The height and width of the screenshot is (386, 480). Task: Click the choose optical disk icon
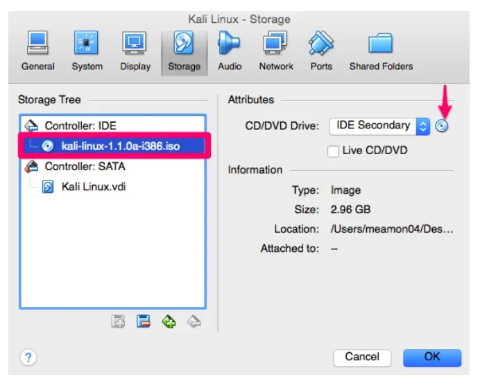click(x=441, y=126)
